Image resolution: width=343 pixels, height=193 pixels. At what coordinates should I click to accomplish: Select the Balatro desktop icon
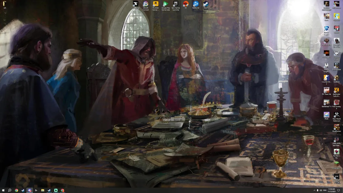[x=337, y=30]
